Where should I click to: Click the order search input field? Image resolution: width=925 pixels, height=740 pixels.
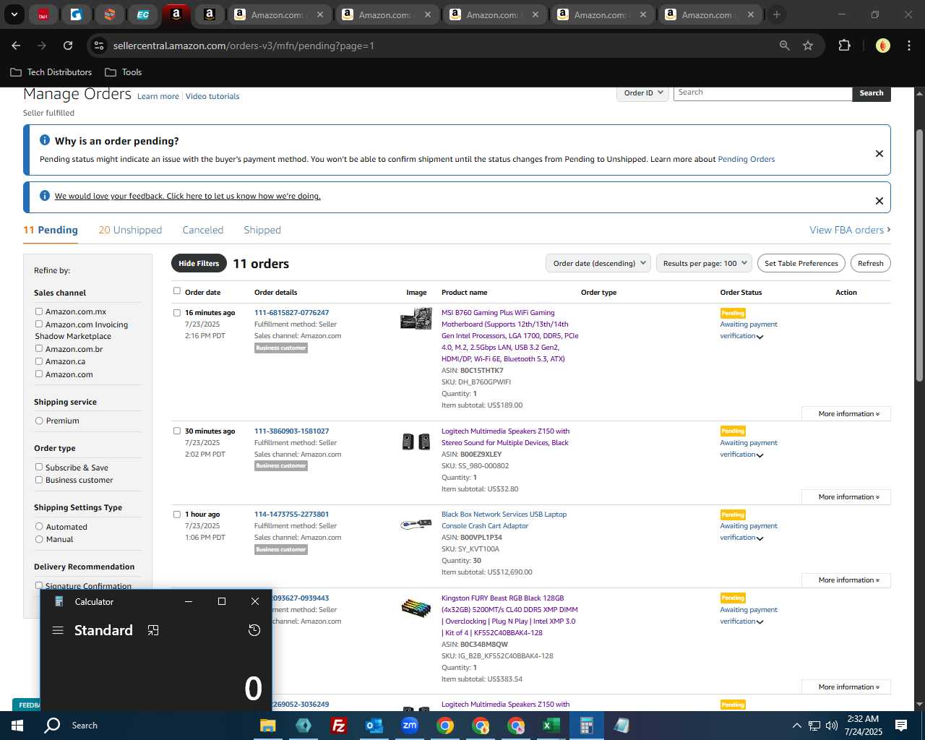(762, 93)
